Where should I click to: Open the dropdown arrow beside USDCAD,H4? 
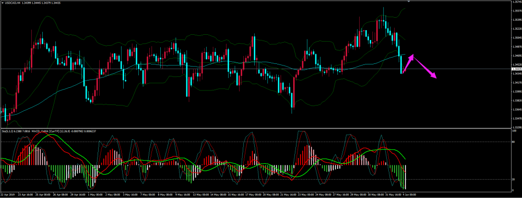2,3
